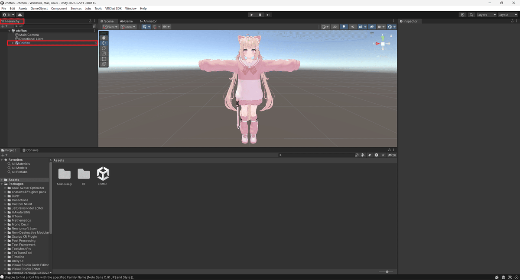Expand the Chiffon object in Hierarchy

point(13,43)
